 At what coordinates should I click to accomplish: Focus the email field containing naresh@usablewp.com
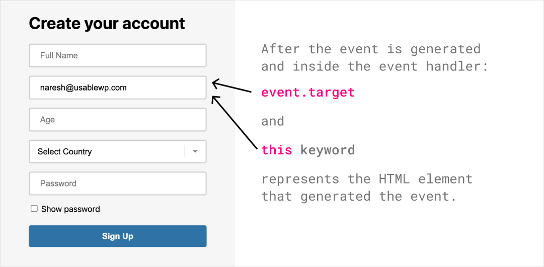118,87
